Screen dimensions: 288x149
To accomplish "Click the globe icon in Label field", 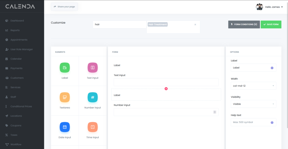I will 272,68.
